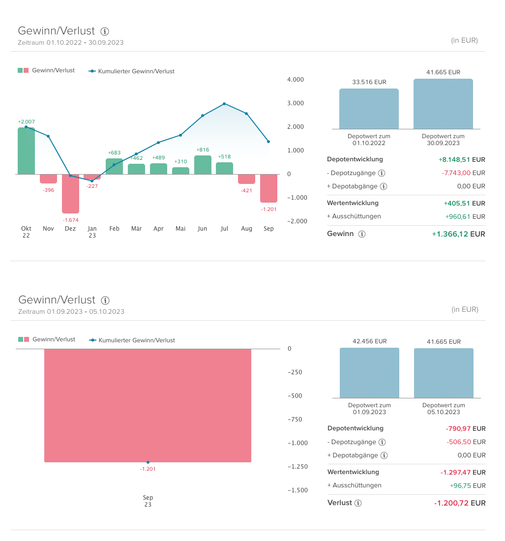Open Depotzugänge info next to -7.743,00 EUR

[382, 173]
